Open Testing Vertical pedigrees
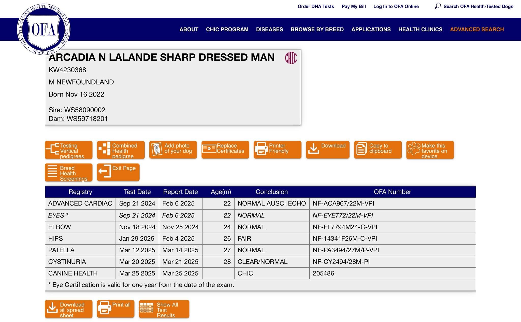Screen dimensions: 521x322 point(69,150)
